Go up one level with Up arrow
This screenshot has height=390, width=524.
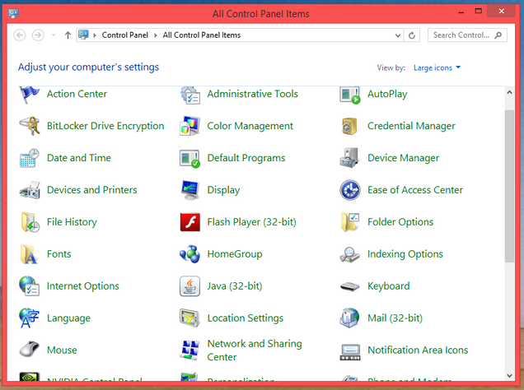point(68,35)
